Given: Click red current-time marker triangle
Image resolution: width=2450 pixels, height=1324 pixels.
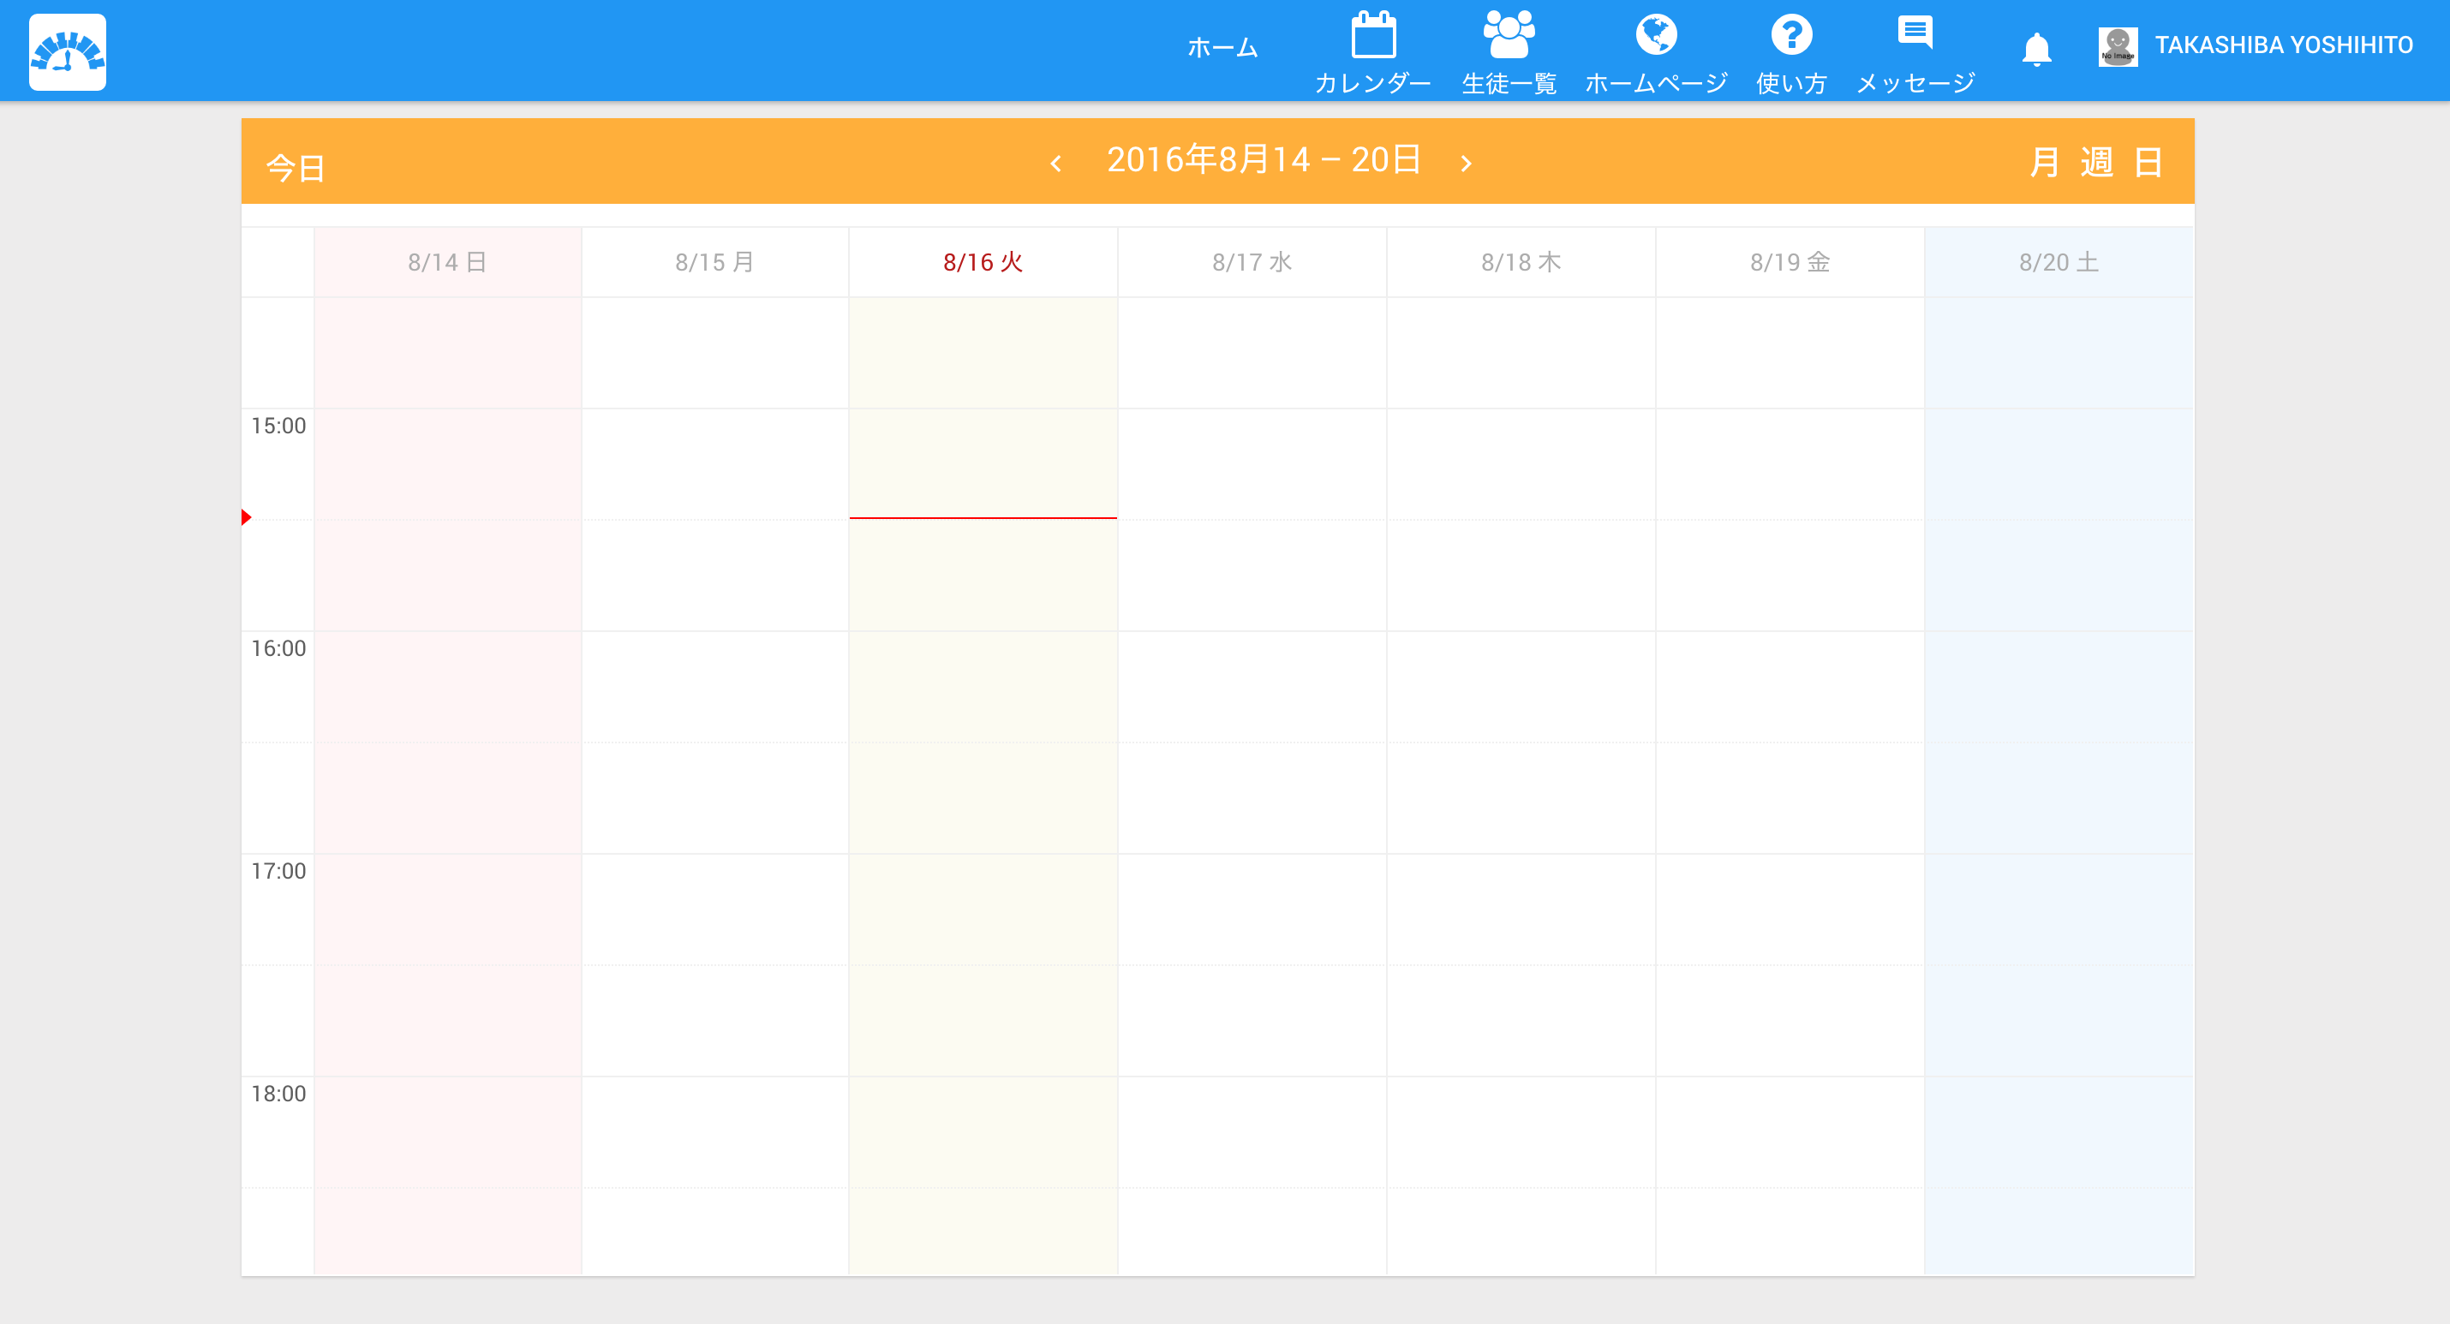Looking at the screenshot, I should (x=247, y=517).
